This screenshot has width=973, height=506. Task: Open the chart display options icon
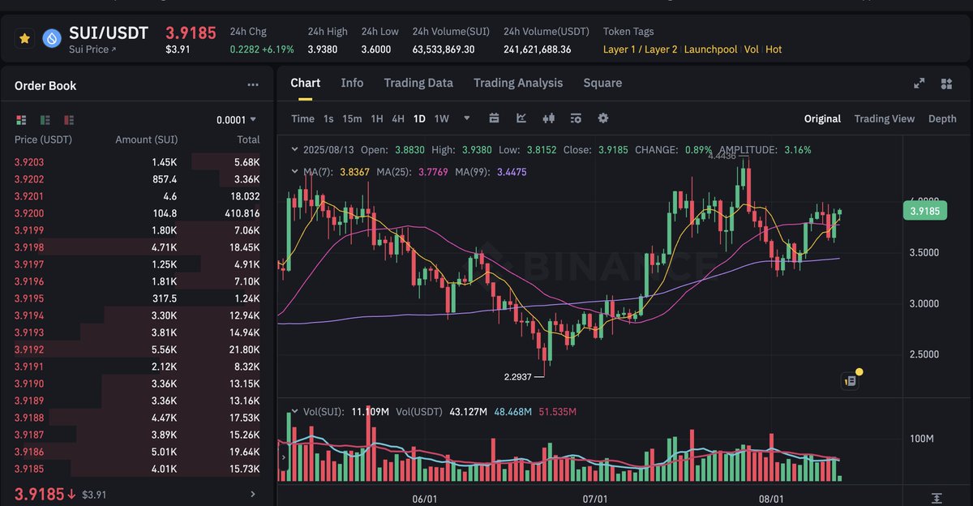click(576, 118)
